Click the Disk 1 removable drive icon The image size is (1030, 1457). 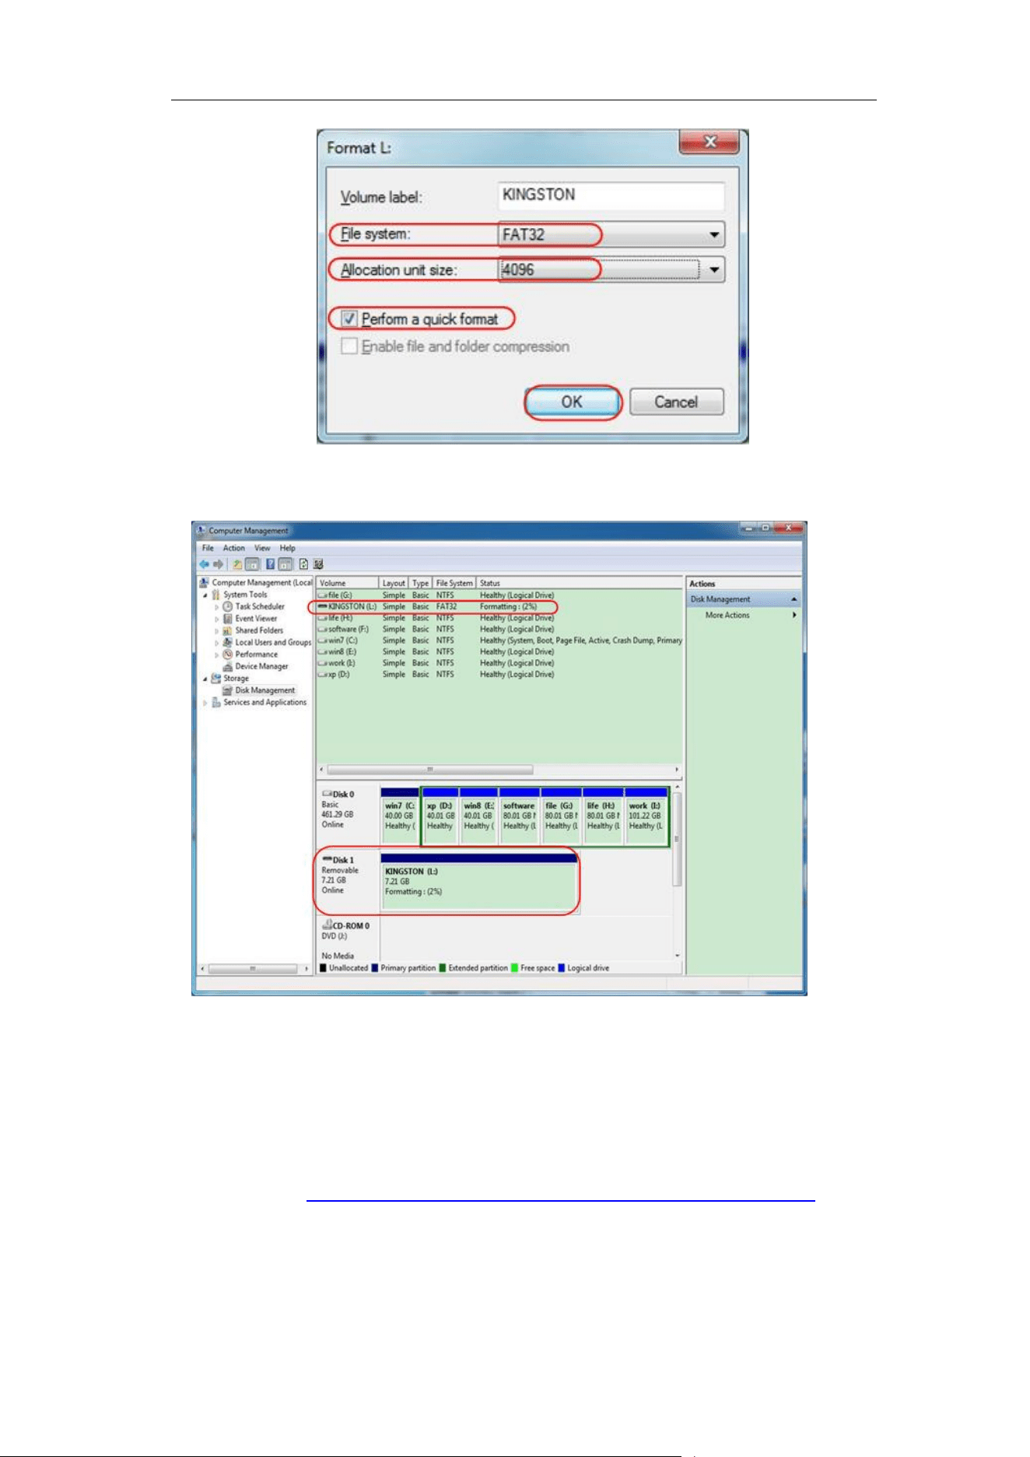(327, 859)
